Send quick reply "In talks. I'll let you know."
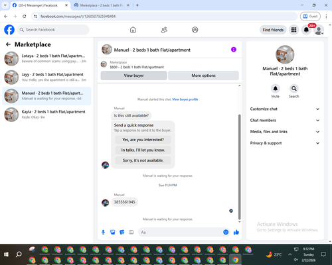332x265 pixels. [143, 150]
